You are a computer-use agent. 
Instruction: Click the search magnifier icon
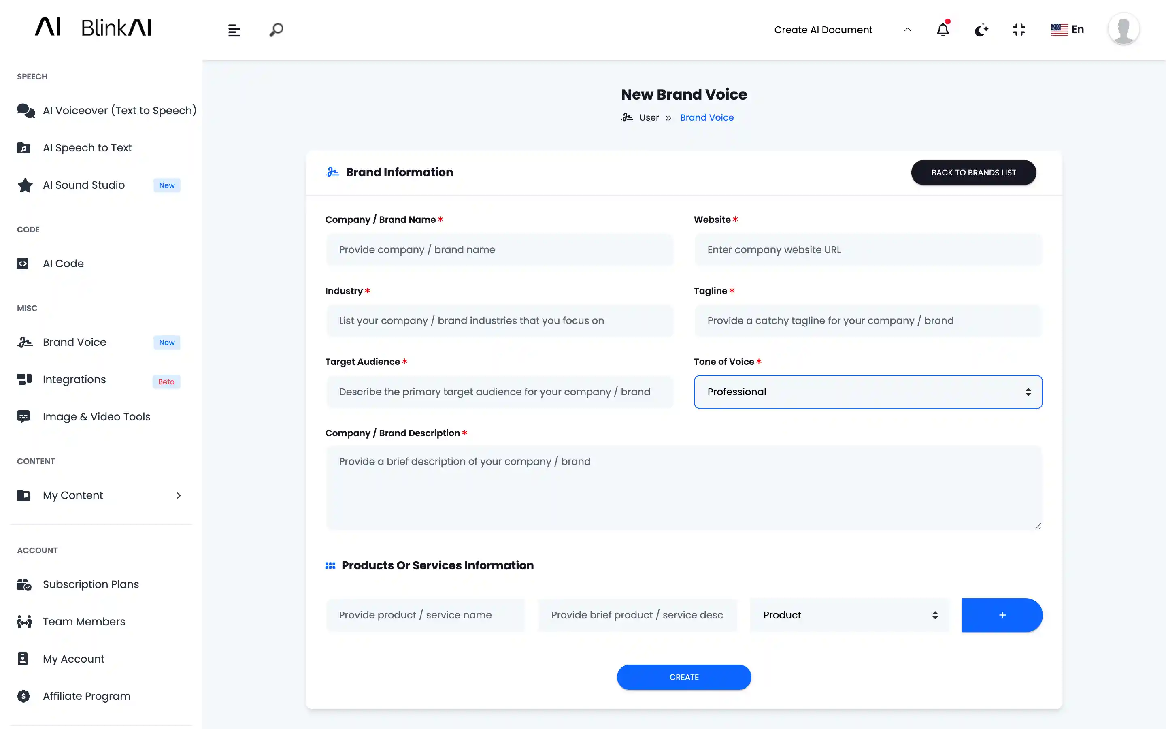coord(276,30)
